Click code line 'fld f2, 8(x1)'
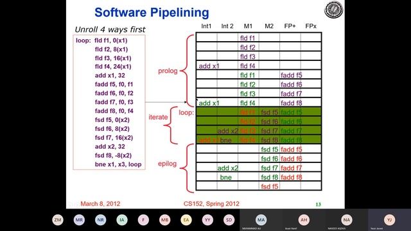411x231 pixels. click(111, 49)
